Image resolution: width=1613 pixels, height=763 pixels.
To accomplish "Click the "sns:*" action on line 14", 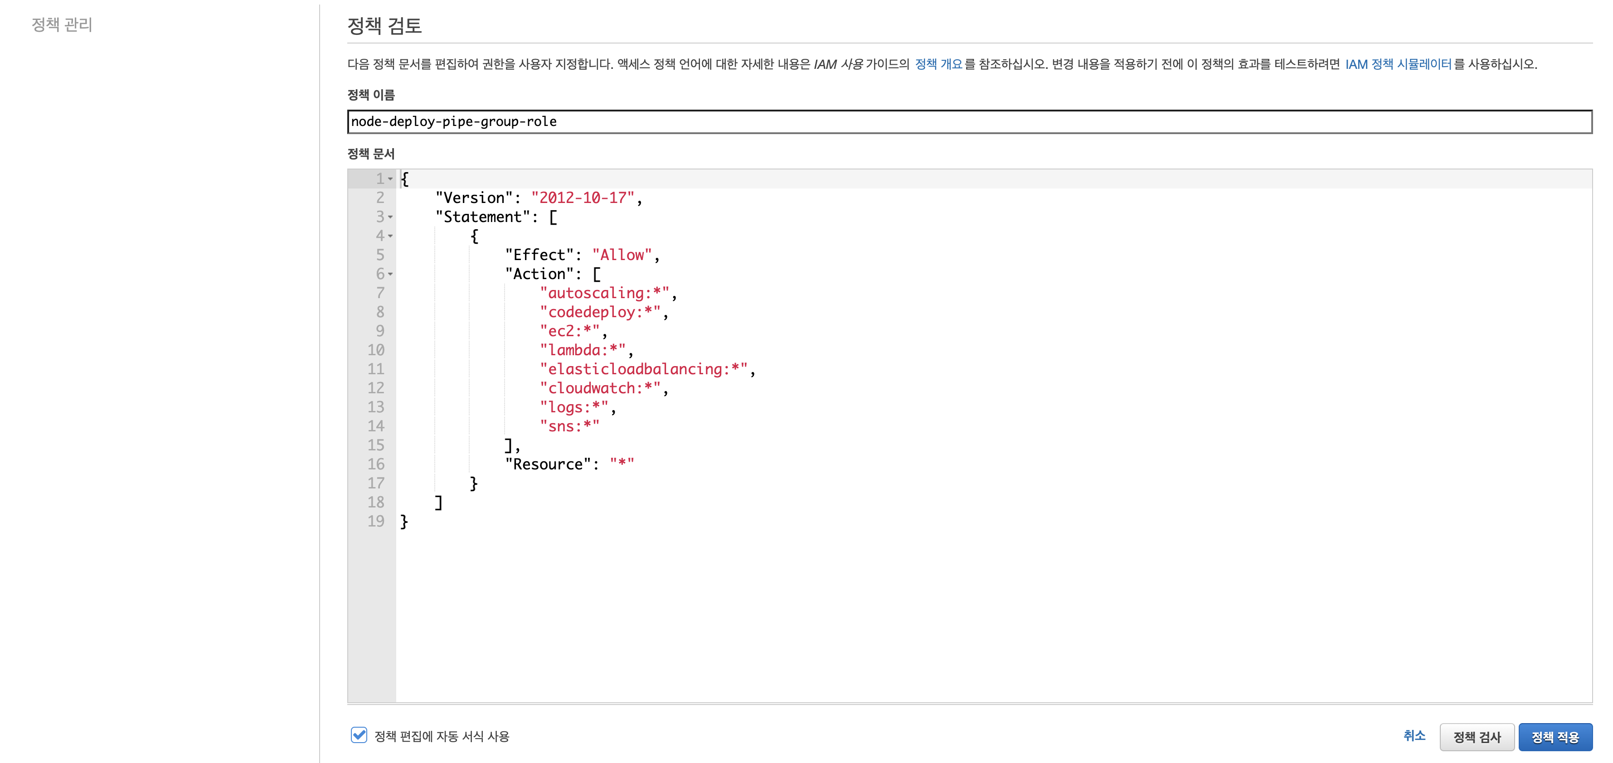I will [x=569, y=426].
